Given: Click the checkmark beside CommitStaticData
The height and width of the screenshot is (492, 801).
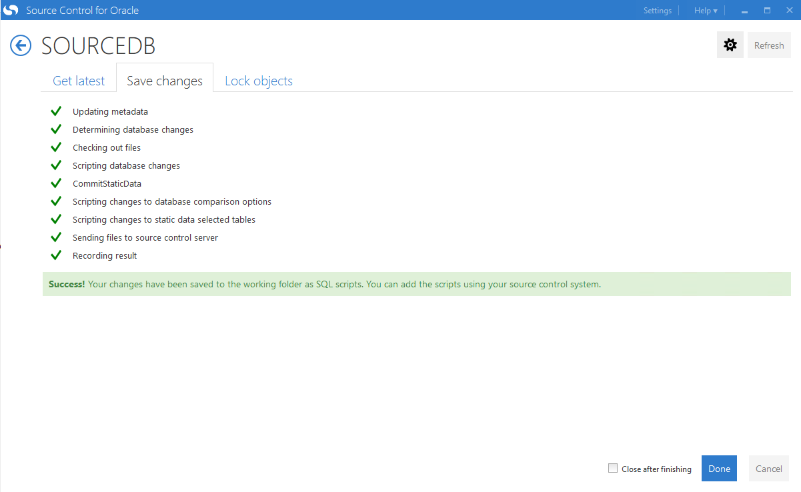Looking at the screenshot, I should (x=56, y=183).
